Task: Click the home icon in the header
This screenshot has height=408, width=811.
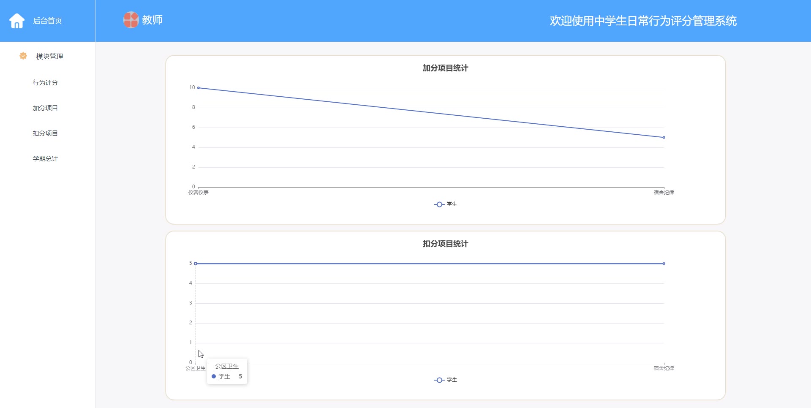Action: point(17,21)
